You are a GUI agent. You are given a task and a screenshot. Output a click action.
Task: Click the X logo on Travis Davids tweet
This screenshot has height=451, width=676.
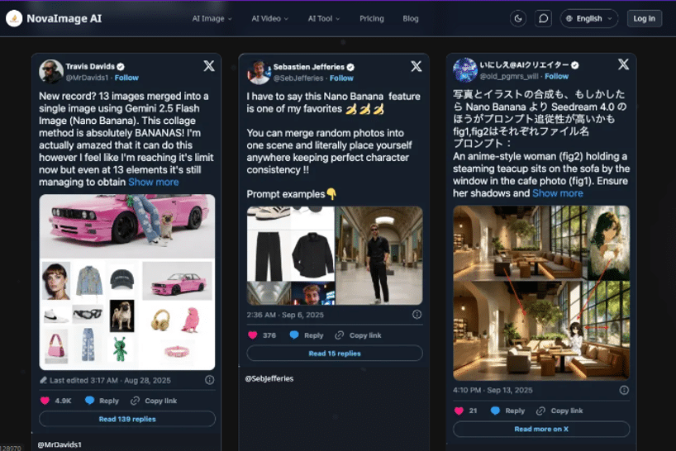[x=209, y=65]
